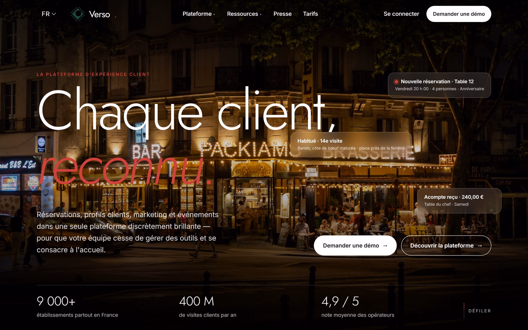The width and height of the screenshot is (528, 330).
Task: Click 'Vendredi 20 h 00 · 4 personnes · Anniversaire' text
Action: (439, 89)
